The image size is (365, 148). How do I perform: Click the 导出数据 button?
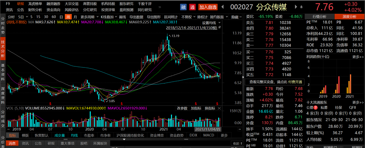tap(136, 17)
